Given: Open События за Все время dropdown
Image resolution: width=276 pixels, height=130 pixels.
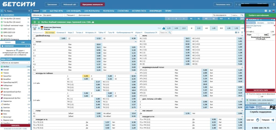Looking at the screenshot, I should [53, 15].
